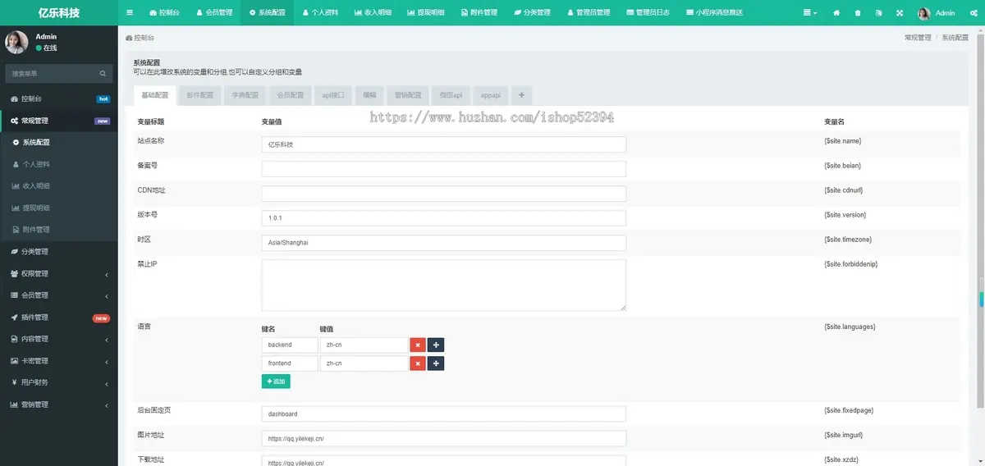Viewport: 985px width, 466px height.
Task: Open 个人资料 in the top navigation bar
Action: (x=320, y=12)
